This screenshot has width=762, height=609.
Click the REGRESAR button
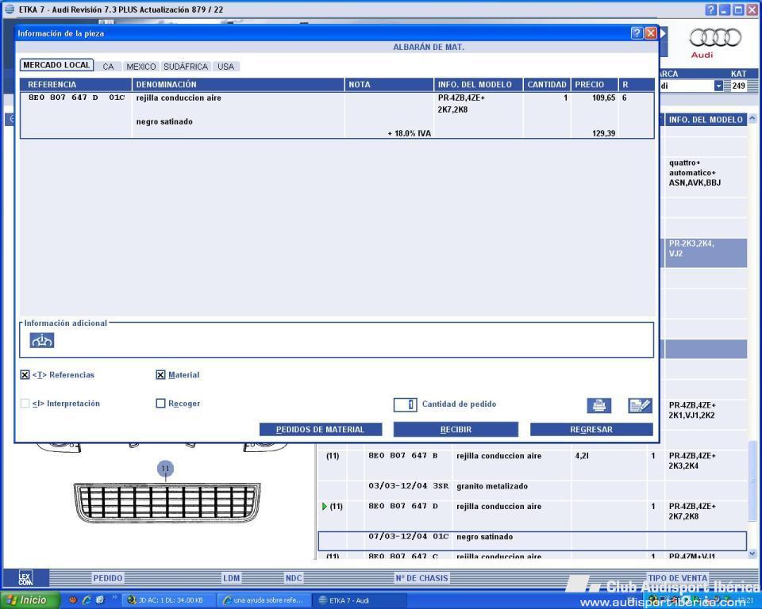(591, 429)
